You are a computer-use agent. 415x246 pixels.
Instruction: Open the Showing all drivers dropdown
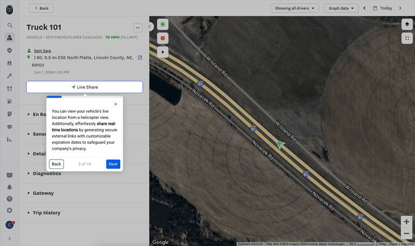(294, 8)
